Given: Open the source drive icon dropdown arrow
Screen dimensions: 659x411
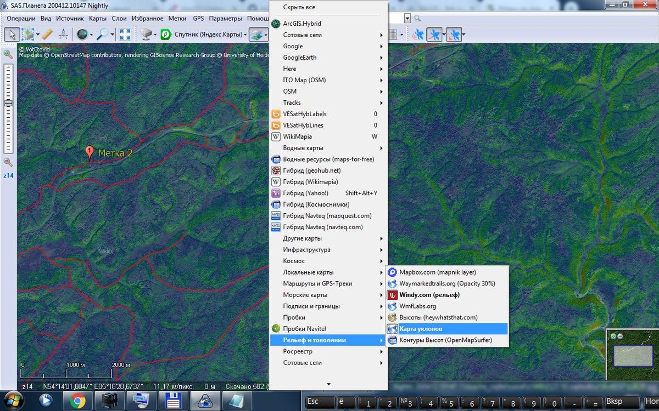Looking at the screenshot, I should coord(155,35).
